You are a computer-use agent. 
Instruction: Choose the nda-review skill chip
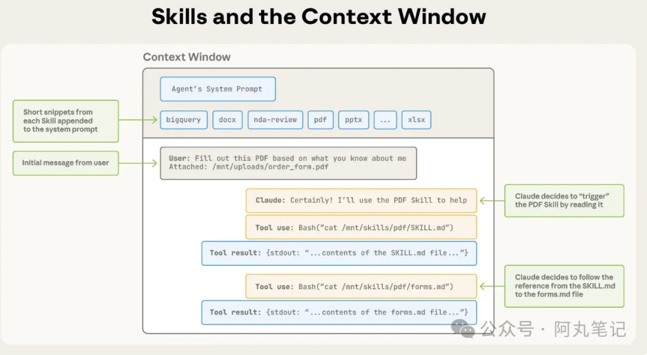point(275,120)
